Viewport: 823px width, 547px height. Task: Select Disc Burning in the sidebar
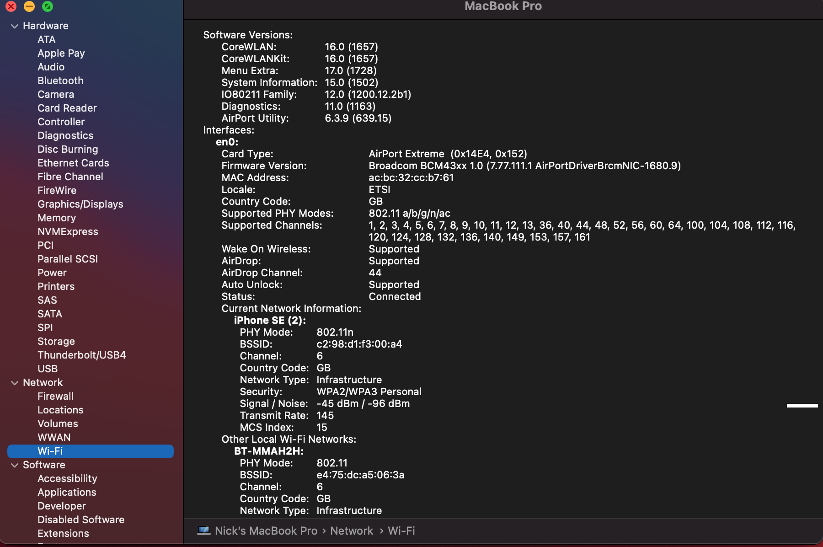coord(68,150)
